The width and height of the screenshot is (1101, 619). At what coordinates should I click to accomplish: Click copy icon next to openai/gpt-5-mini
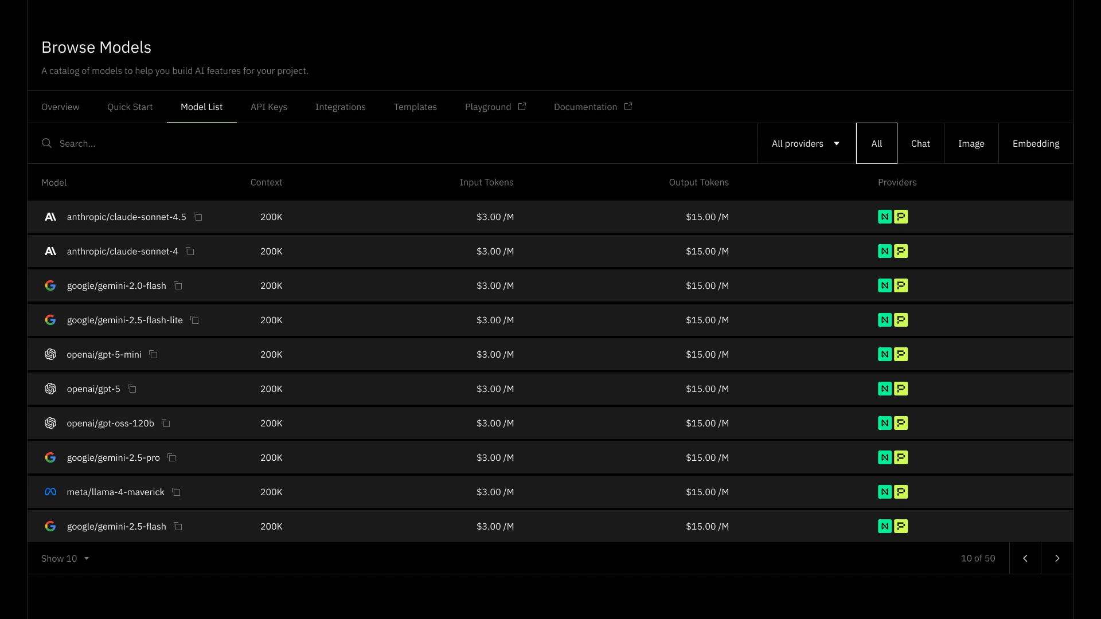[153, 354]
